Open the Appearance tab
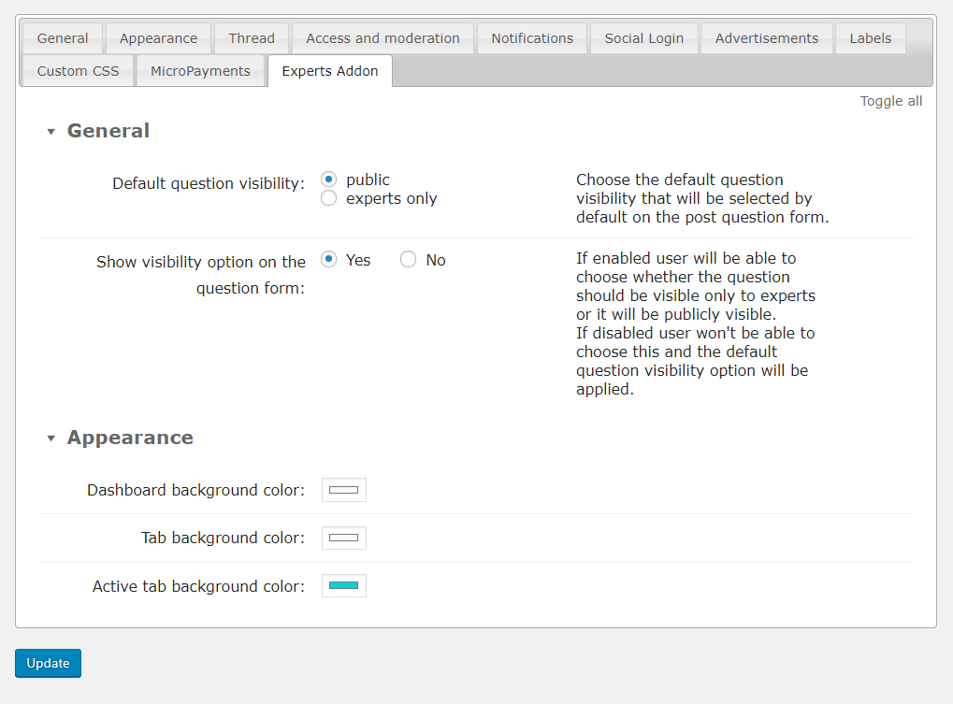The image size is (953, 704). pyautogui.click(x=158, y=38)
